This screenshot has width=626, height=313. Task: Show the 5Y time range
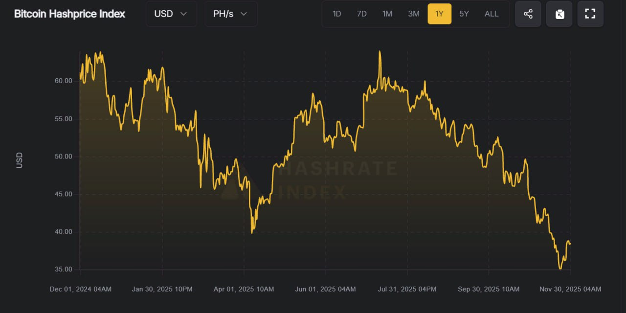[x=464, y=14]
